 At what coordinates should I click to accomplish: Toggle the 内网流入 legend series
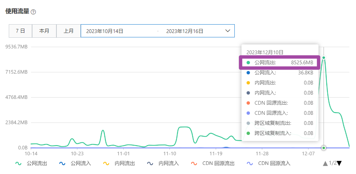(163, 164)
